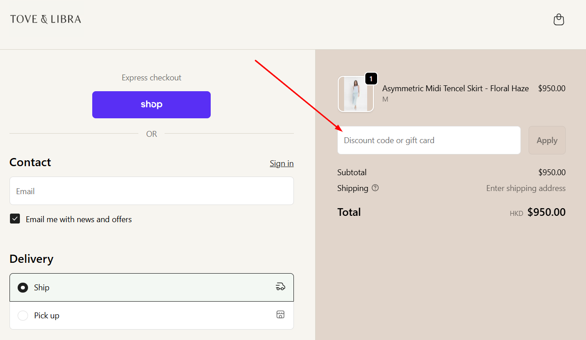Click the TOVE & LIBRA logo
Screen dimensions: 586x340
[x=45, y=19]
